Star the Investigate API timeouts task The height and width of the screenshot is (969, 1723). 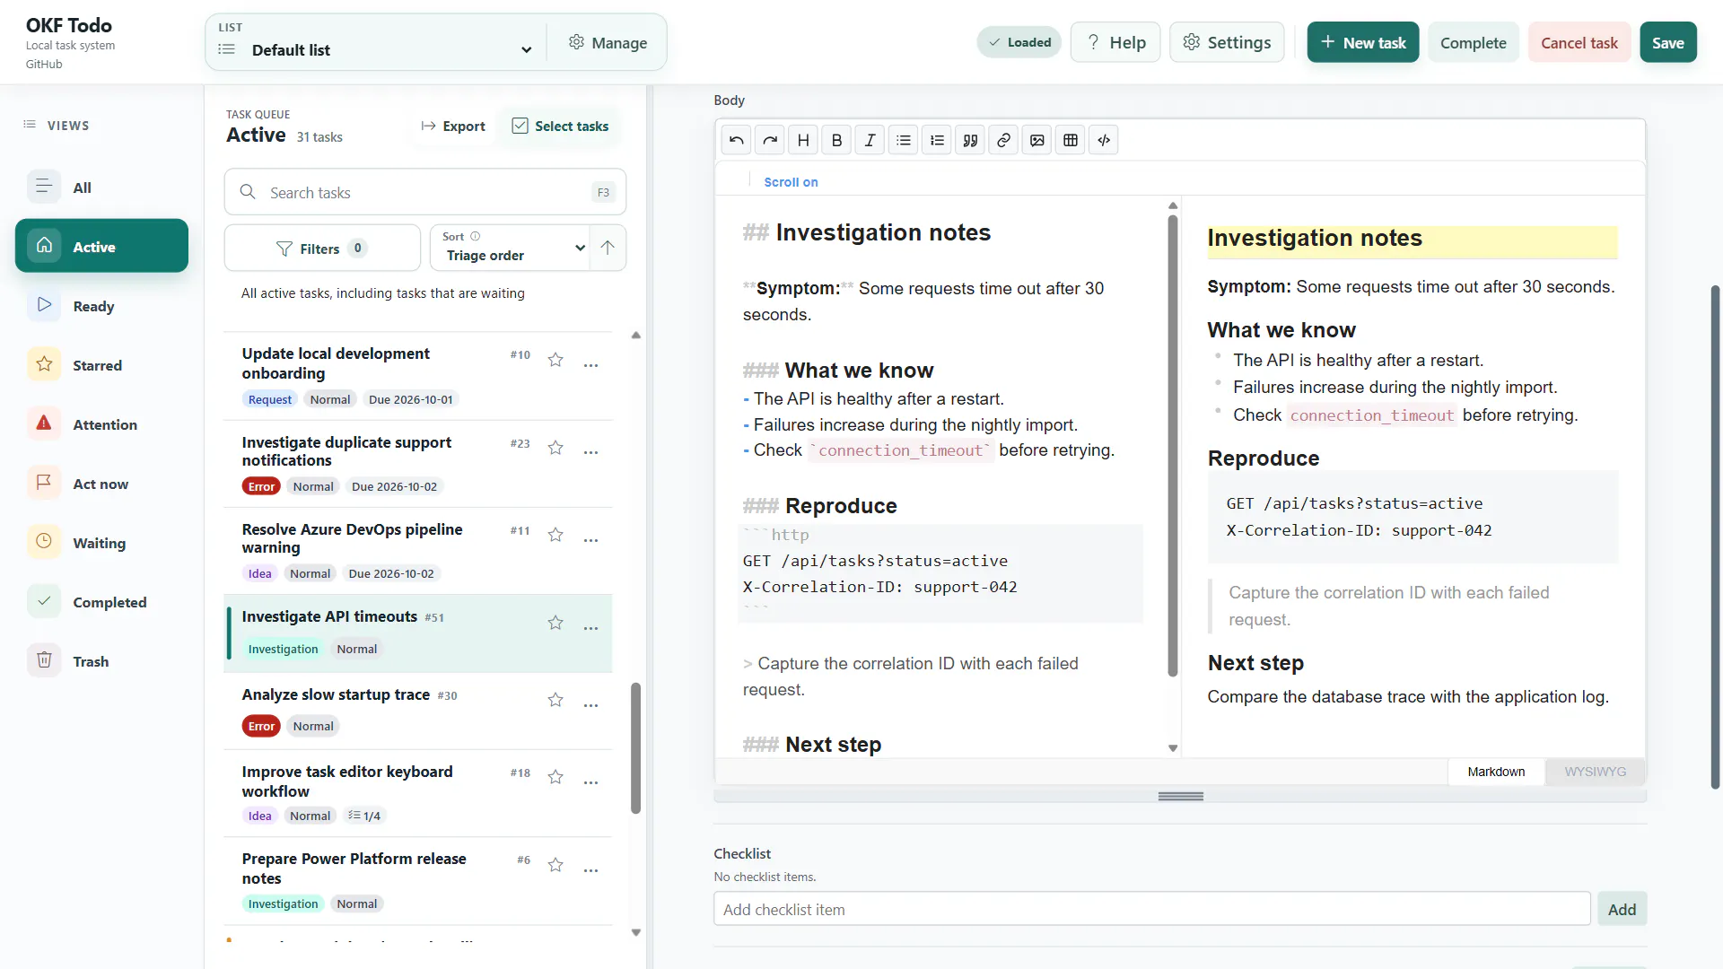(555, 623)
